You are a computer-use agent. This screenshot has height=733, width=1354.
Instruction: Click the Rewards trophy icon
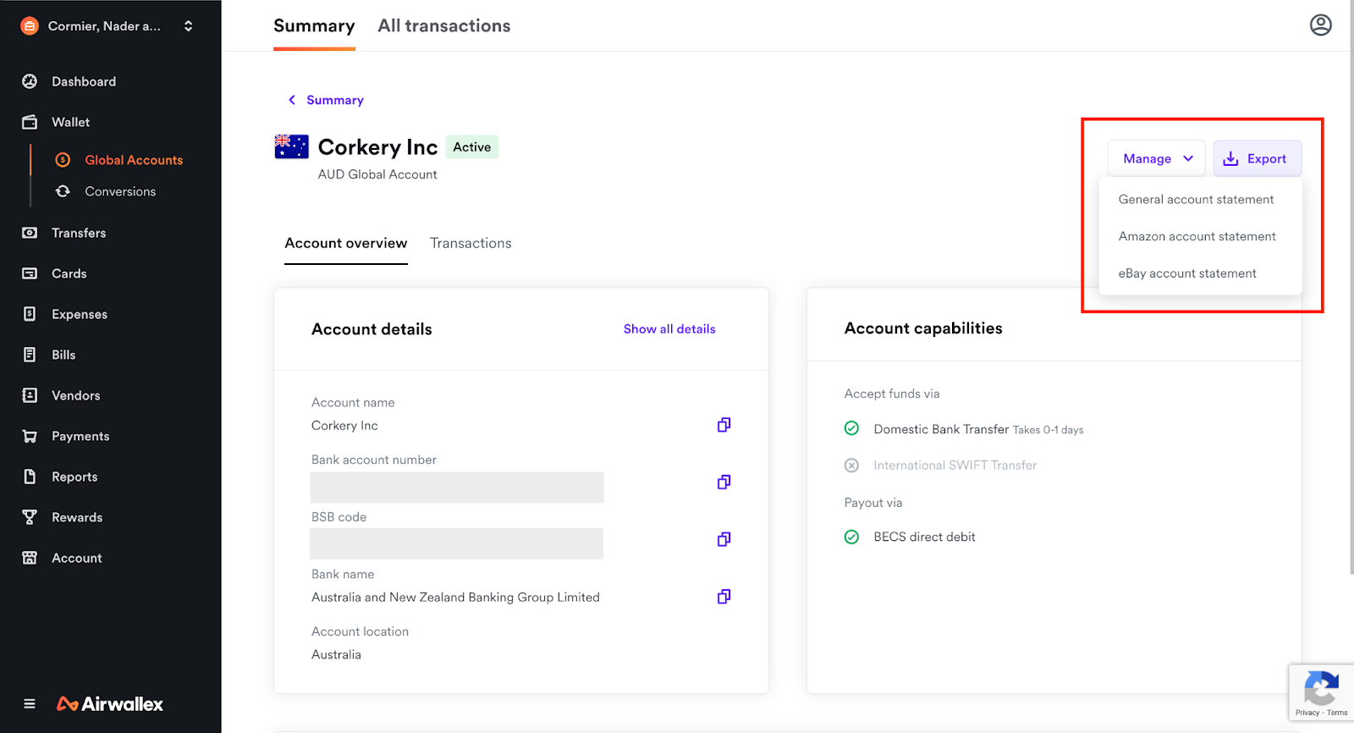[x=30, y=517]
